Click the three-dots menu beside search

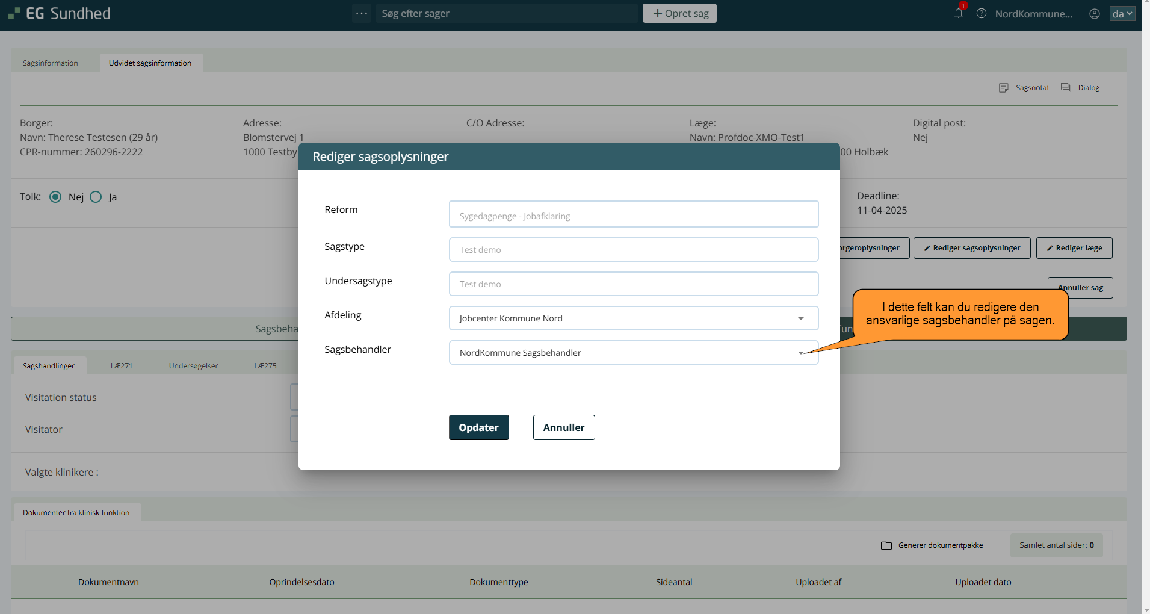(362, 13)
